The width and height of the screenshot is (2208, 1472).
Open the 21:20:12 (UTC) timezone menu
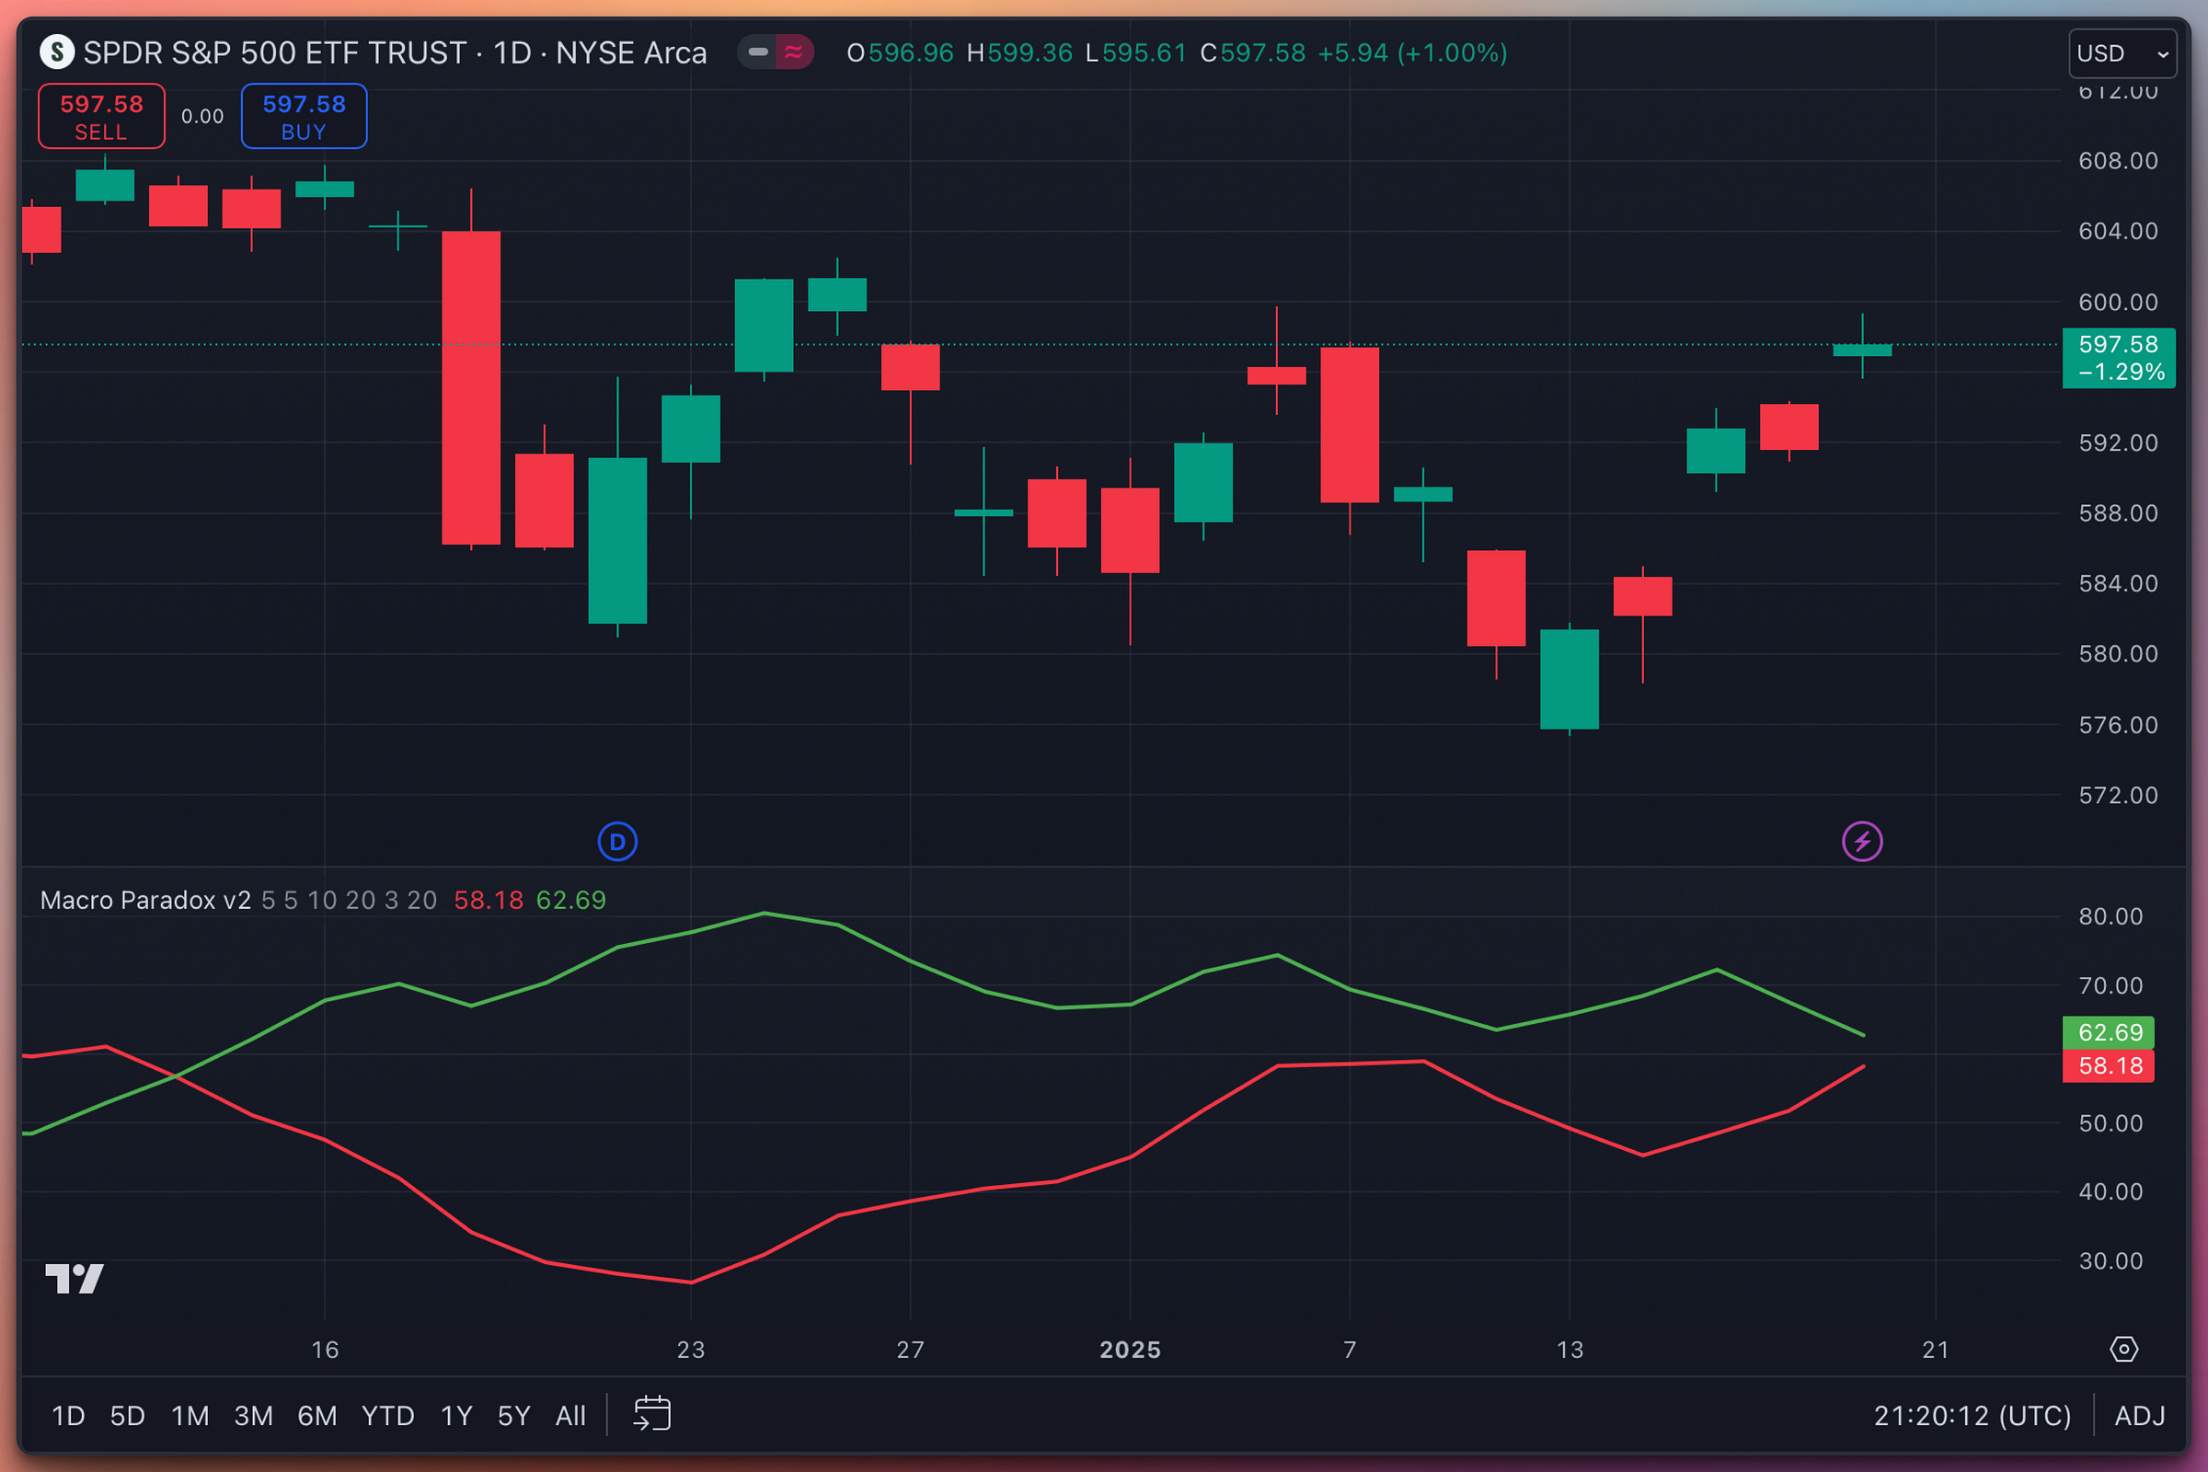click(x=1972, y=1416)
